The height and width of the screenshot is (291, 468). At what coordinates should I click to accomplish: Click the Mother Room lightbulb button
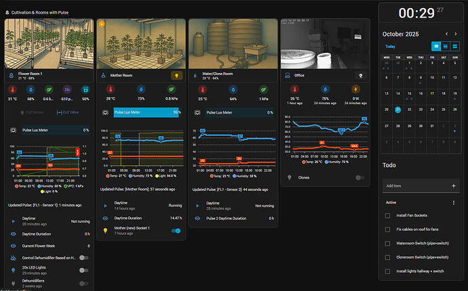(176, 76)
